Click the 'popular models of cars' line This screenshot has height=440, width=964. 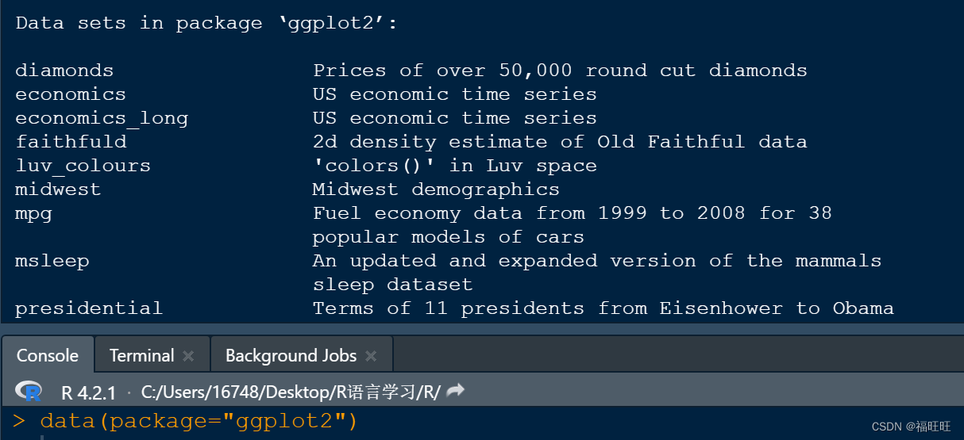pyautogui.click(x=449, y=238)
